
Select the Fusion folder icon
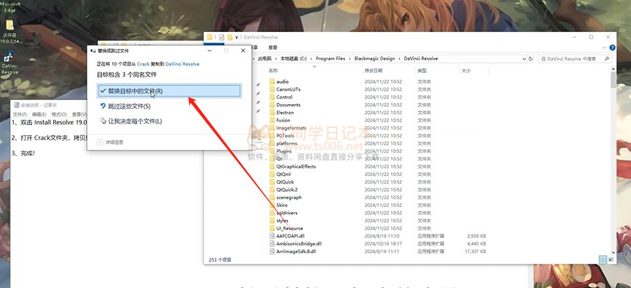tap(272, 120)
